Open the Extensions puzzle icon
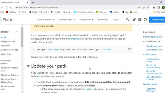The image size is (165, 93). 154,7
